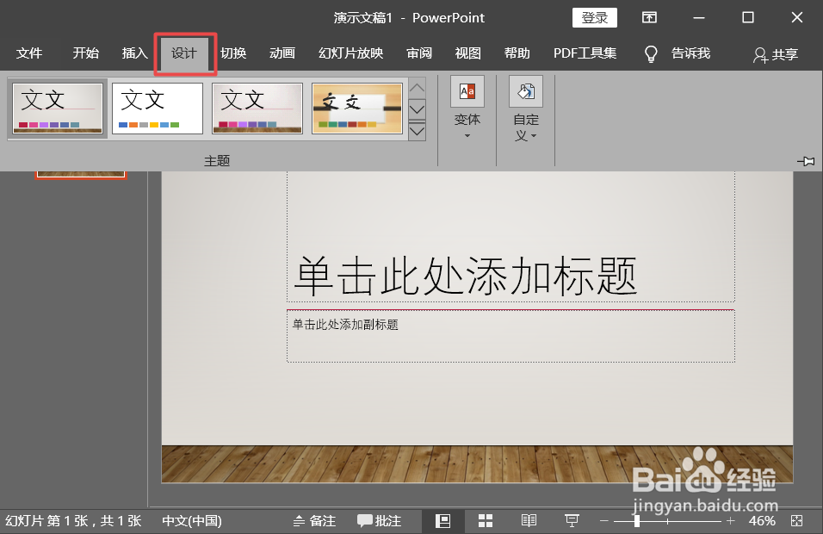Click the 登录 sign-in button
823x534 pixels.
pos(595,17)
